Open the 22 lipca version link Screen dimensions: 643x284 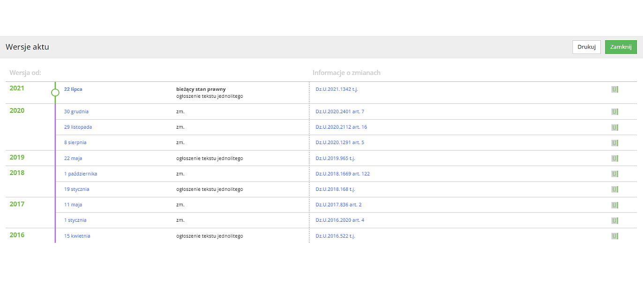73,89
